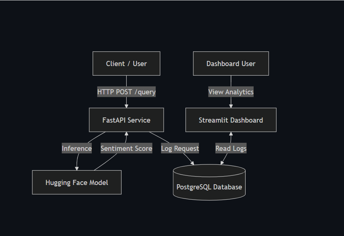Screen dimensions: 344x236
Task: Click the FastAPI Service box
Action: coord(126,120)
